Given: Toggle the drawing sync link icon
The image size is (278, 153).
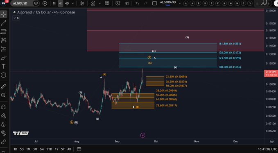Looking at the screenshot, I should tap(4, 142).
